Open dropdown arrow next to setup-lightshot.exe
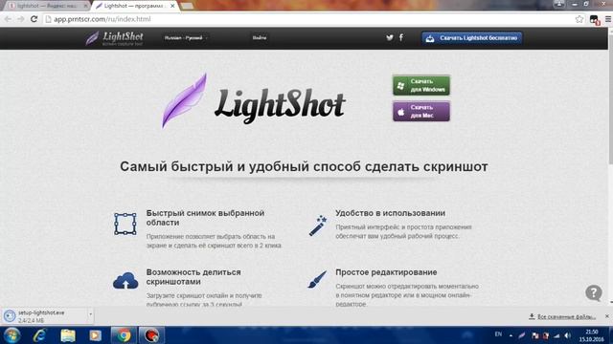This screenshot has width=613, height=344. [x=90, y=314]
